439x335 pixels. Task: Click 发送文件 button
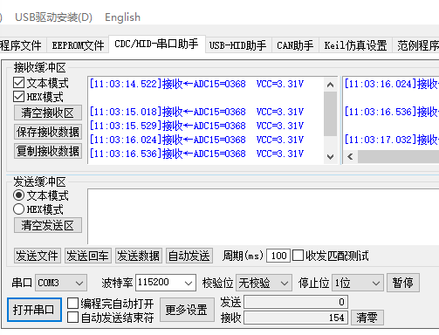pos(38,256)
